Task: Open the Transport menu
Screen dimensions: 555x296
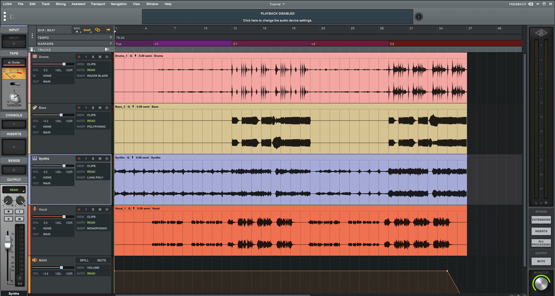Action: coord(98,4)
